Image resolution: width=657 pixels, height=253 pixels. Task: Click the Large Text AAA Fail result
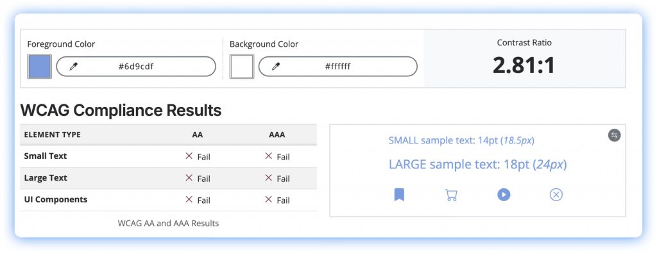coord(277,179)
